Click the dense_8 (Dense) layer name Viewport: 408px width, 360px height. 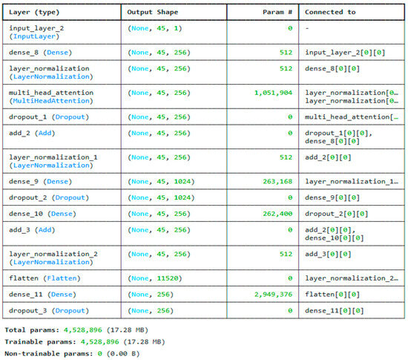pyautogui.click(x=40, y=52)
